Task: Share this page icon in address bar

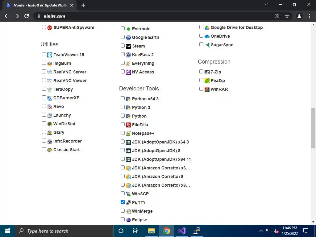Action: coord(277,16)
